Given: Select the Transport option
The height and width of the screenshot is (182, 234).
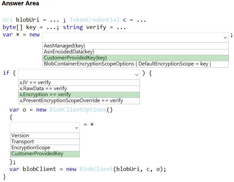Looking at the screenshot, I should pos(22,142).
